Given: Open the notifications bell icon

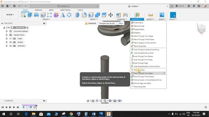Looking at the screenshot, I should [x=194, y=6].
